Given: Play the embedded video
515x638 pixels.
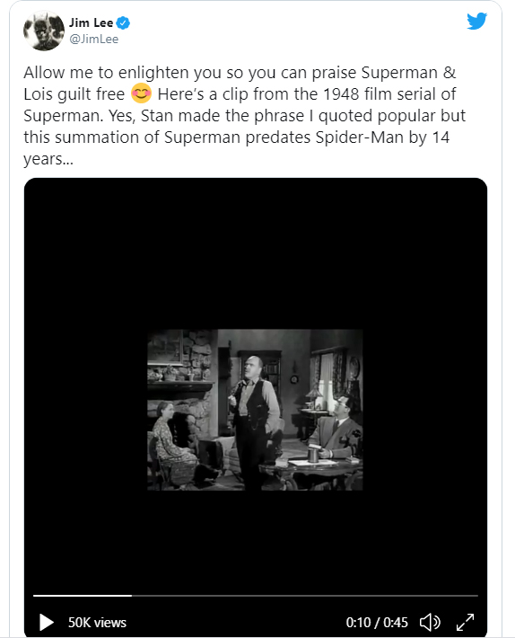Looking at the screenshot, I should tap(47, 622).
